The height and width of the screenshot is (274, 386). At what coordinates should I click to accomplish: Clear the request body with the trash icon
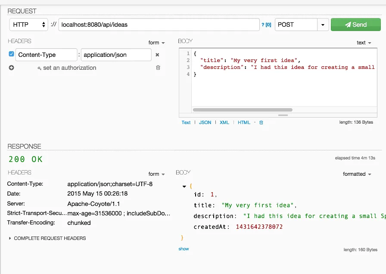tap(261, 122)
